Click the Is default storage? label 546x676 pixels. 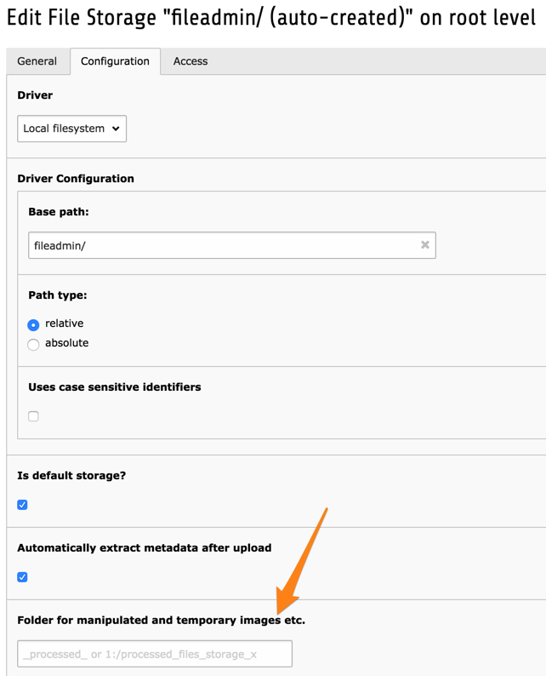click(x=71, y=475)
